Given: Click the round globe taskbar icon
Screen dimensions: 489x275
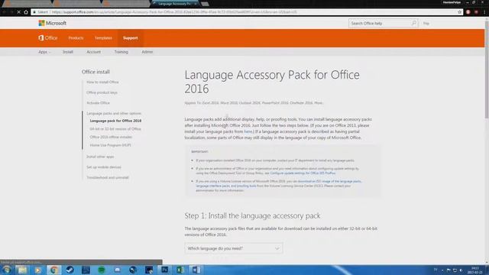Looking at the screenshot, I should click(133, 270).
